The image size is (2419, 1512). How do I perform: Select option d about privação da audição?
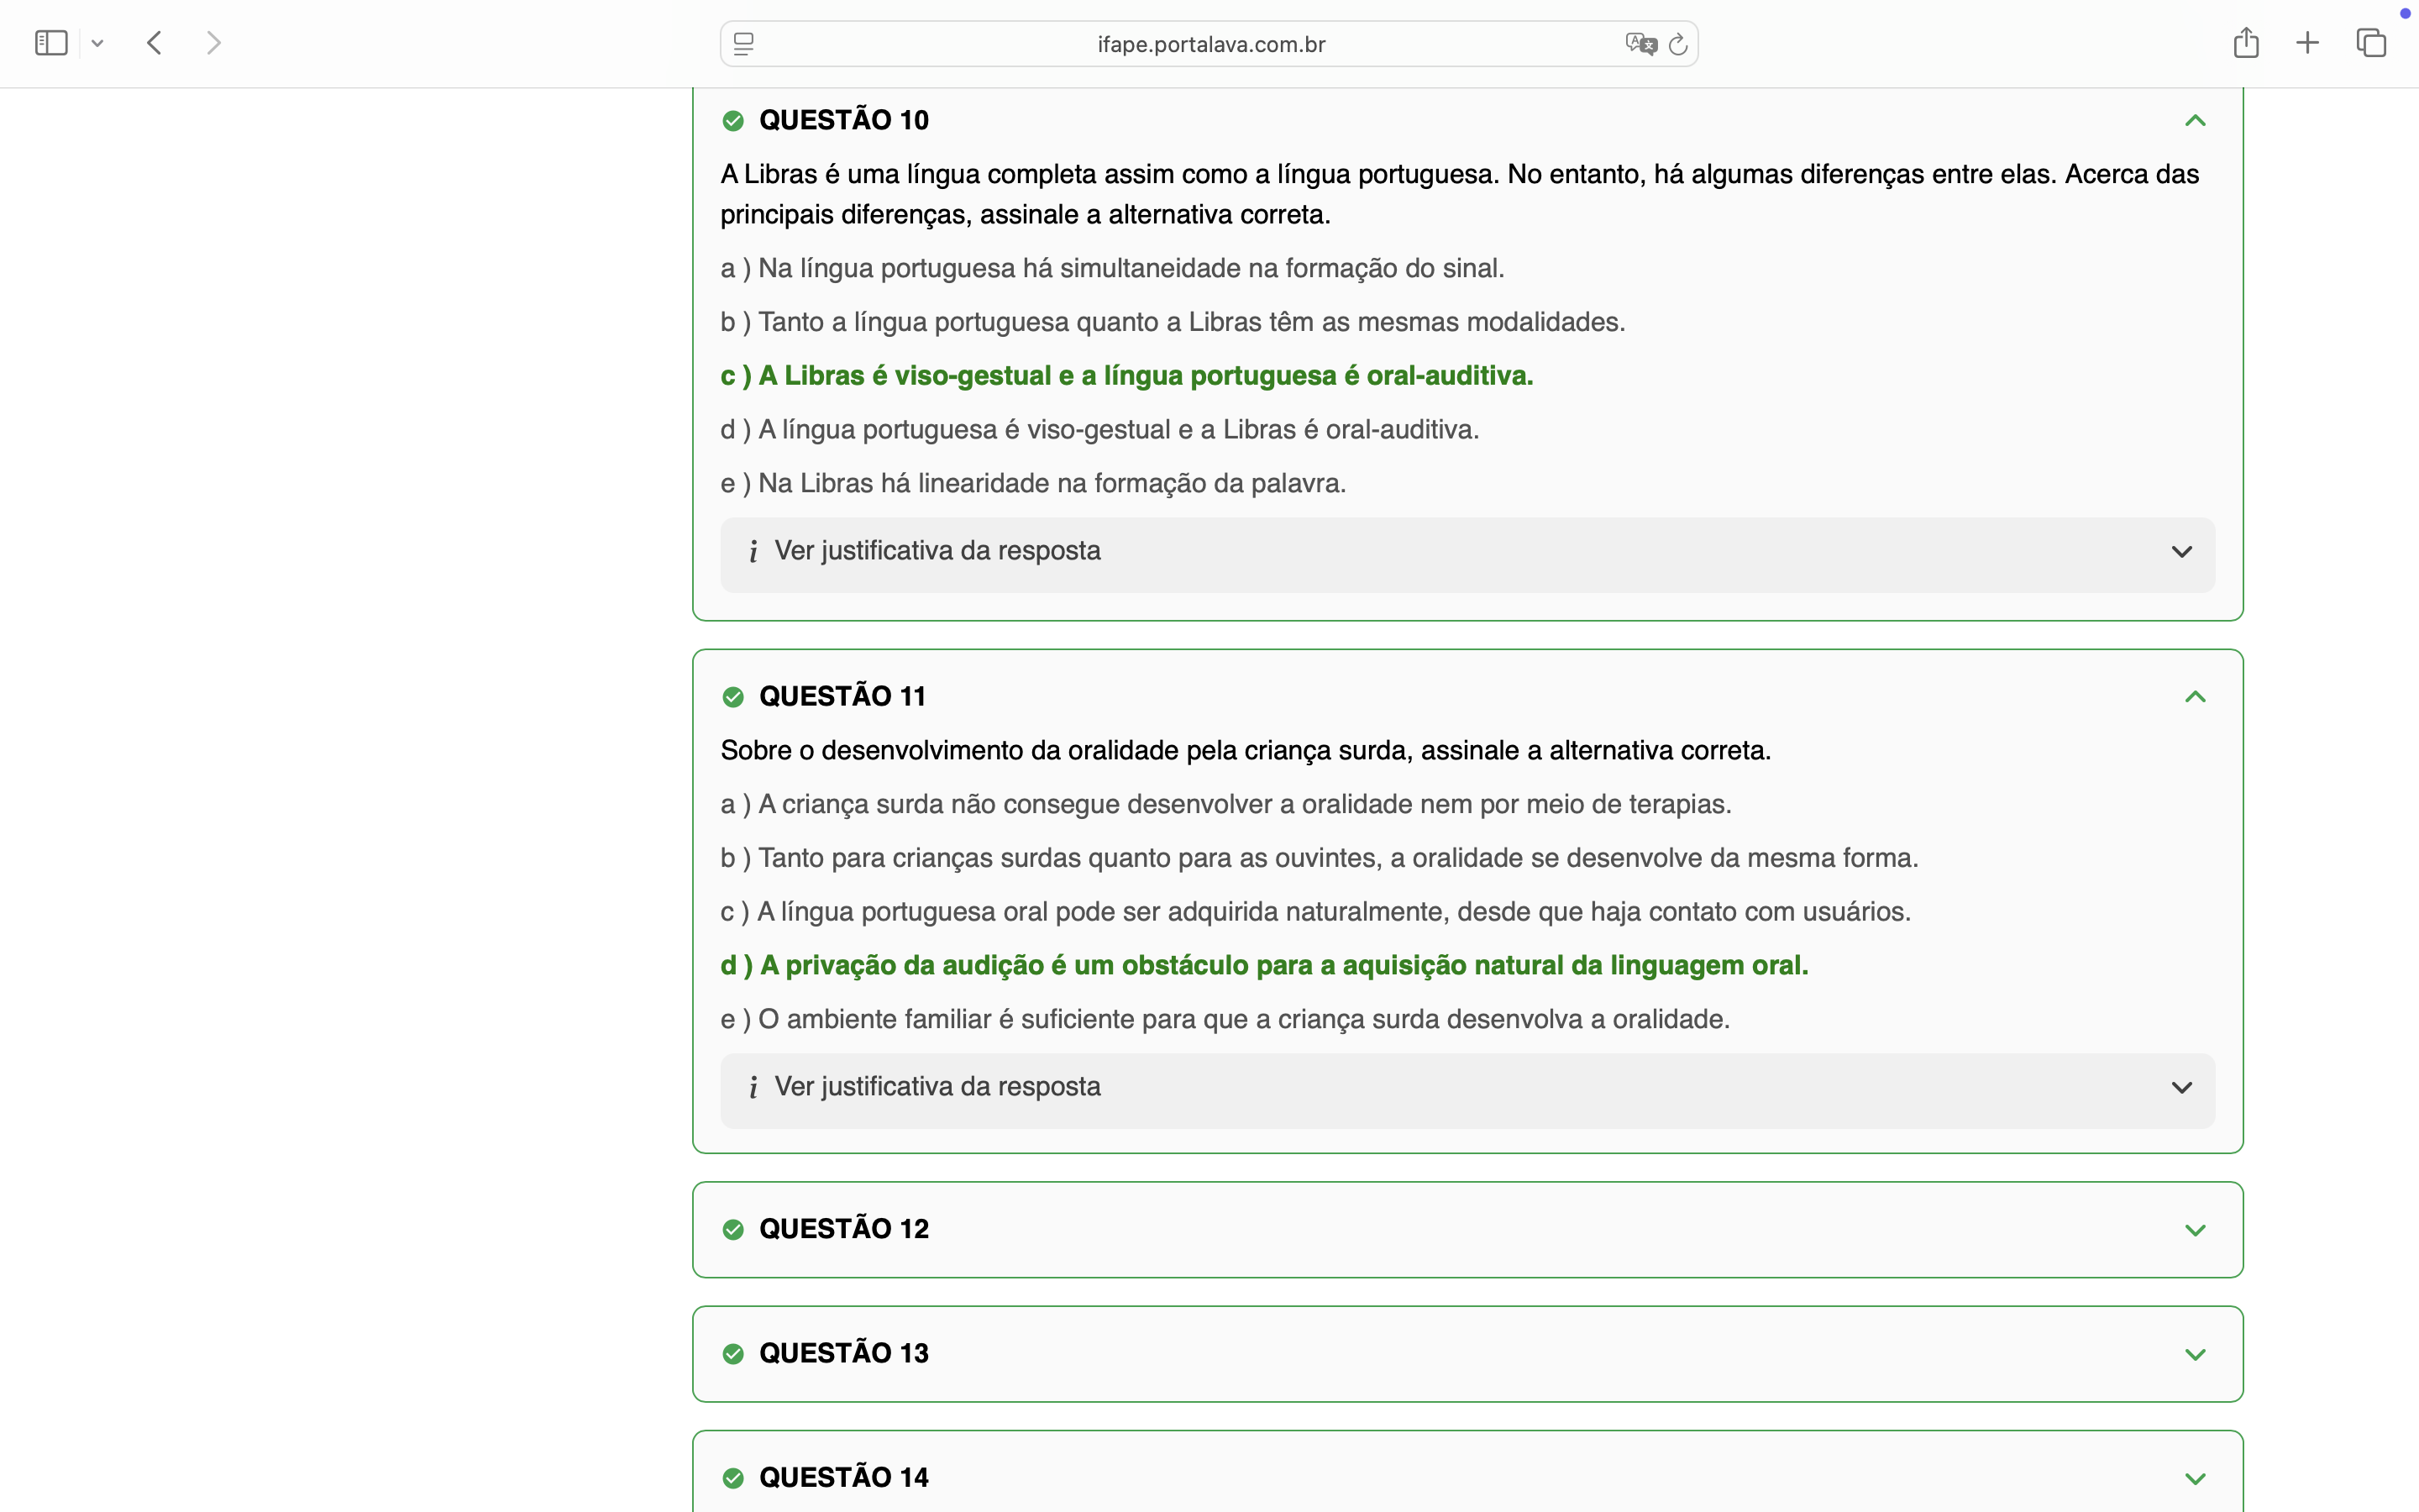(x=1264, y=966)
